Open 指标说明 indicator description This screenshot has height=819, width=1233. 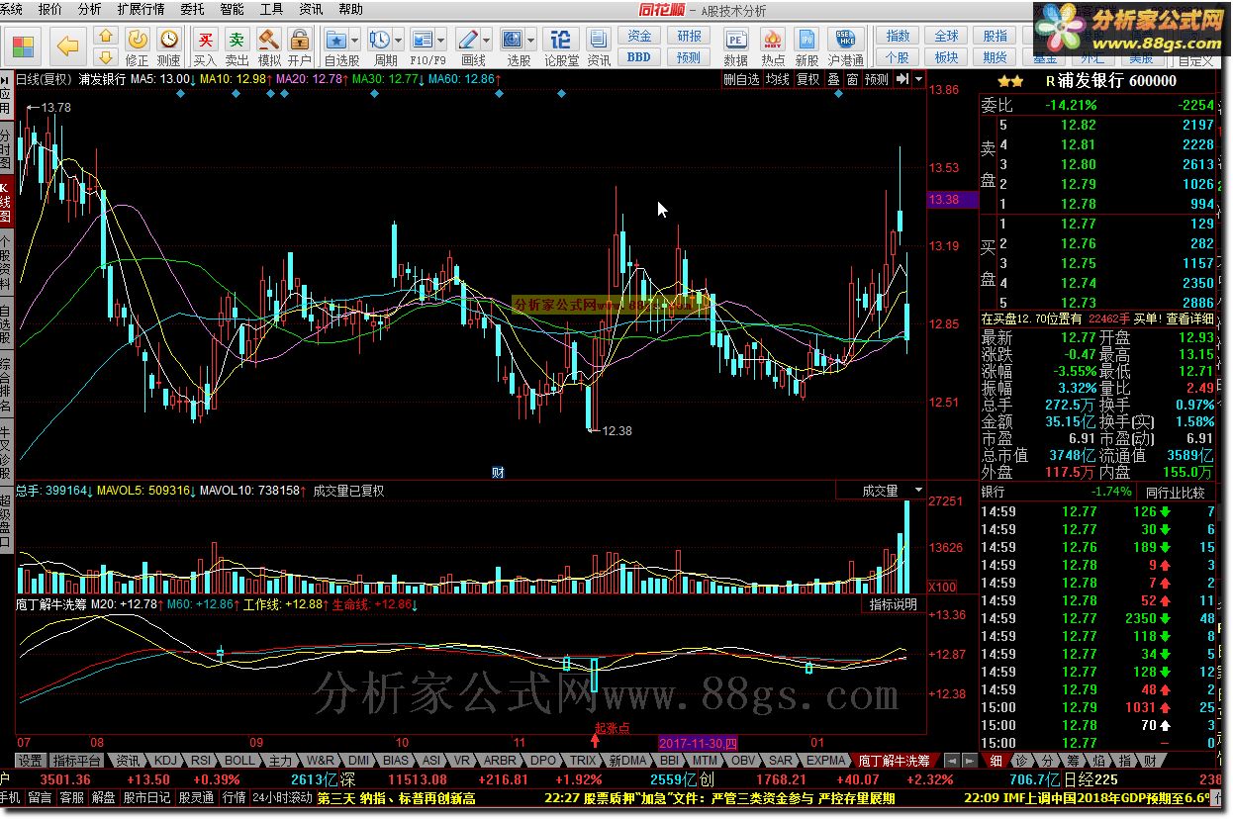tap(894, 603)
